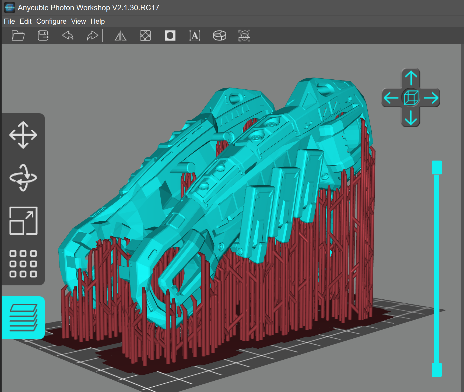This screenshot has height=392, width=464.
Task: Undo the last action
Action: pos(68,36)
